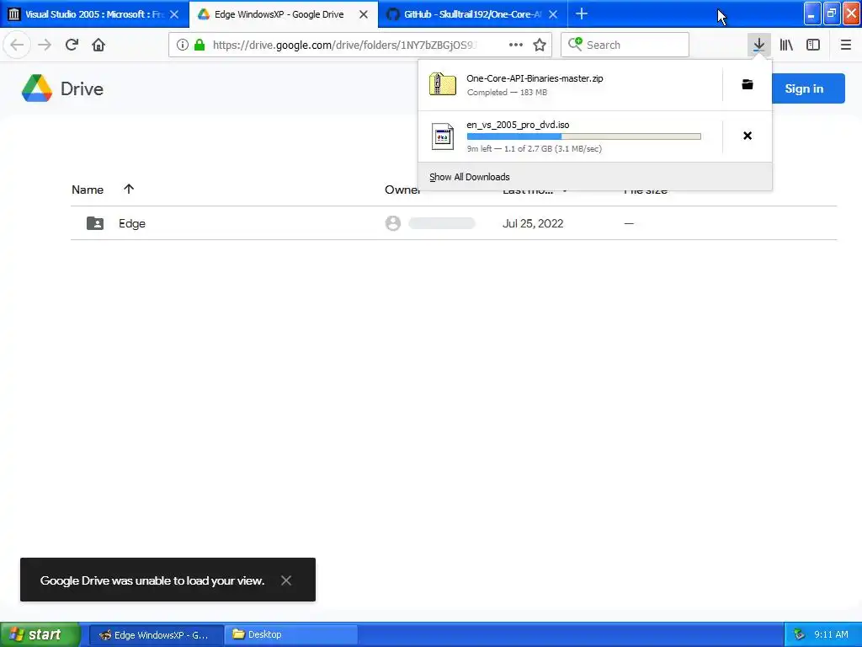Click the Google Drive unable to load message

[152, 580]
